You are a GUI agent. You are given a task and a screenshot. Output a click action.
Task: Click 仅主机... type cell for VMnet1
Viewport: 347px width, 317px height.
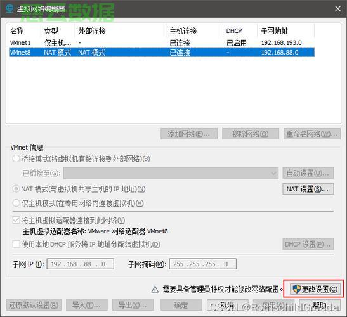pos(58,42)
